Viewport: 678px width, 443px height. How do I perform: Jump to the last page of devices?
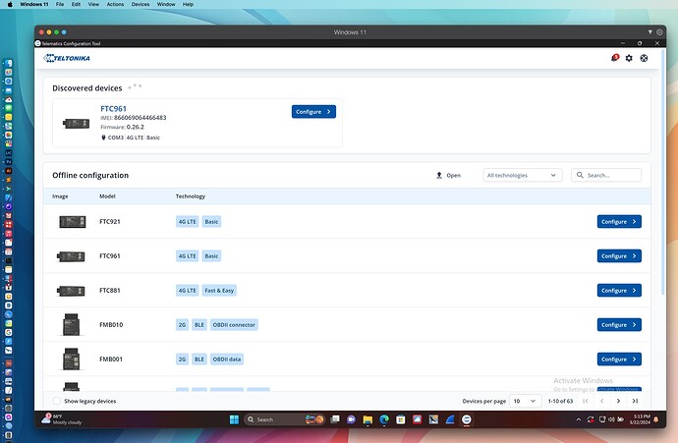tap(635, 401)
